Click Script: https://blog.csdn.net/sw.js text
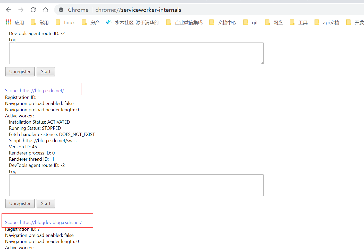The width and height of the screenshot is (364, 250). pos(43,141)
